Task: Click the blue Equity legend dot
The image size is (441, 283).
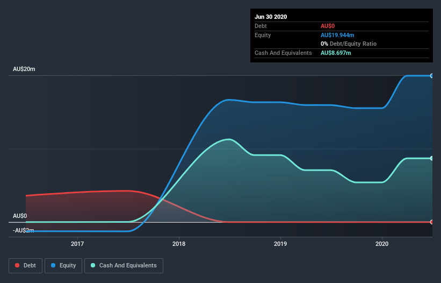Action: (x=53, y=265)
